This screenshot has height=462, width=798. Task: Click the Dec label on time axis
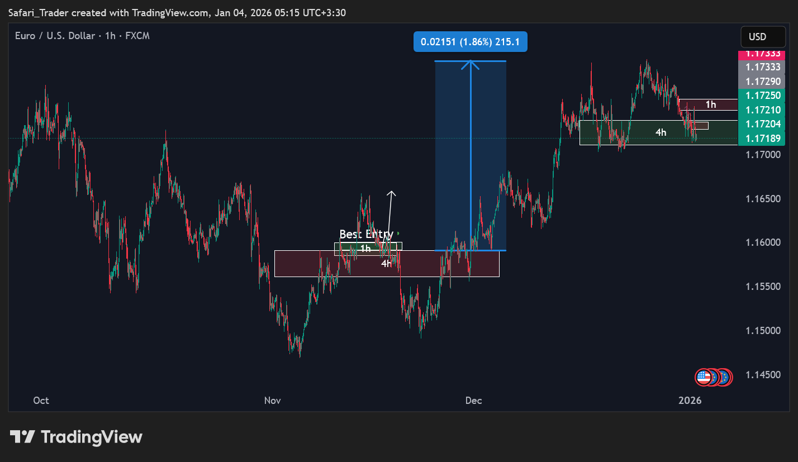pos(473,400)
